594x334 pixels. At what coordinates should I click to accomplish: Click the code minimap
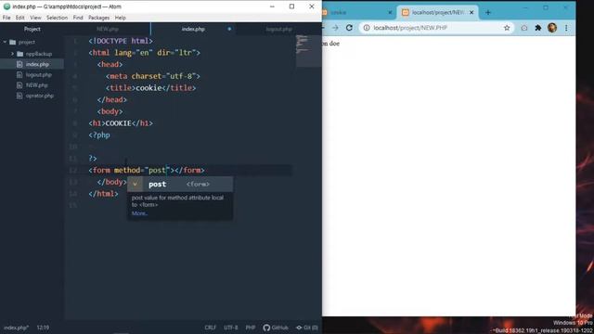(308, 51)
